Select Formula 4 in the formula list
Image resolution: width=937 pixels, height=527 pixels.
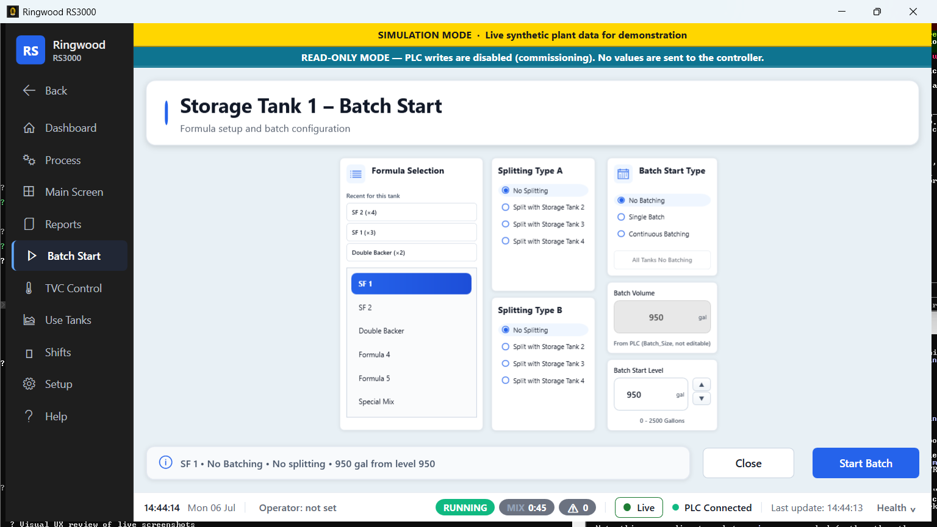pos(411,354)
